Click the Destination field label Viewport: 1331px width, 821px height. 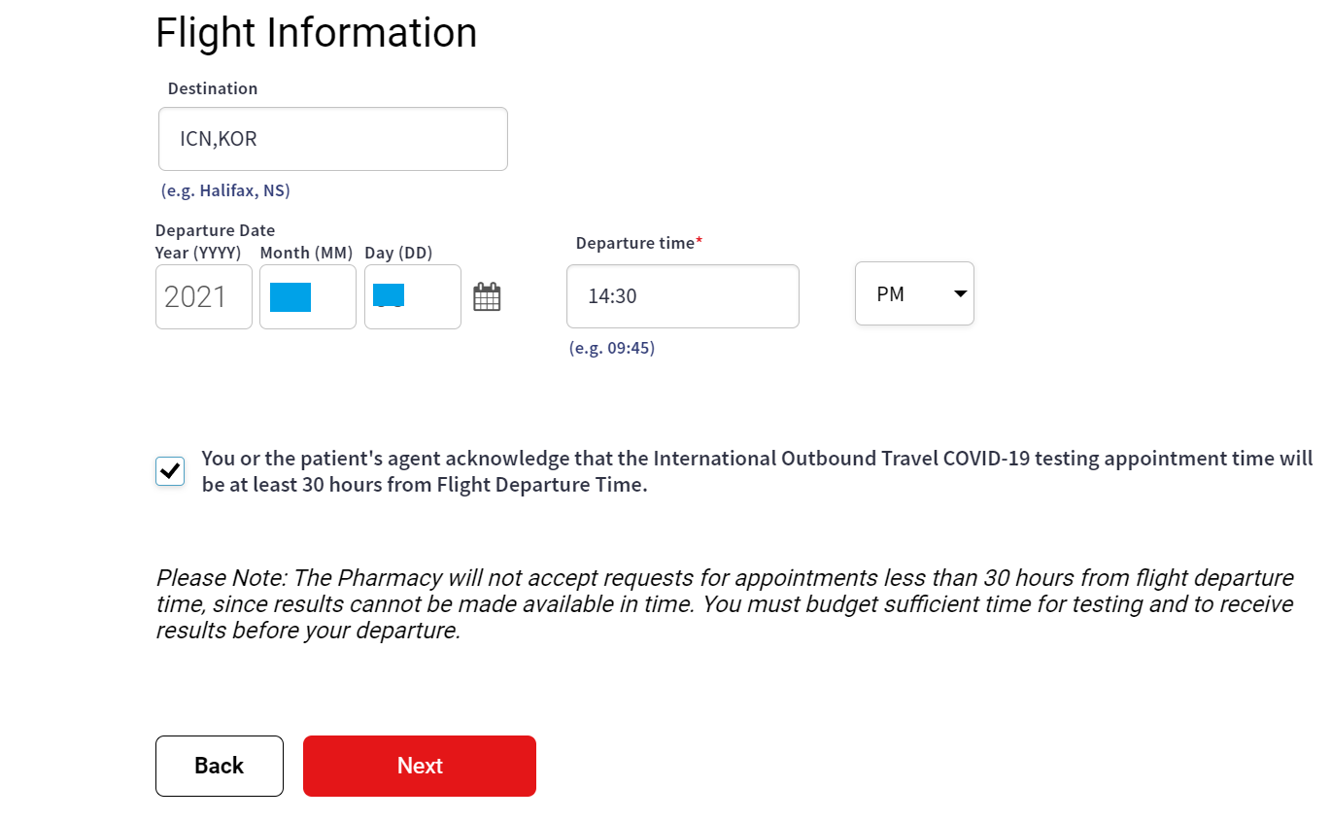point(213,88)
